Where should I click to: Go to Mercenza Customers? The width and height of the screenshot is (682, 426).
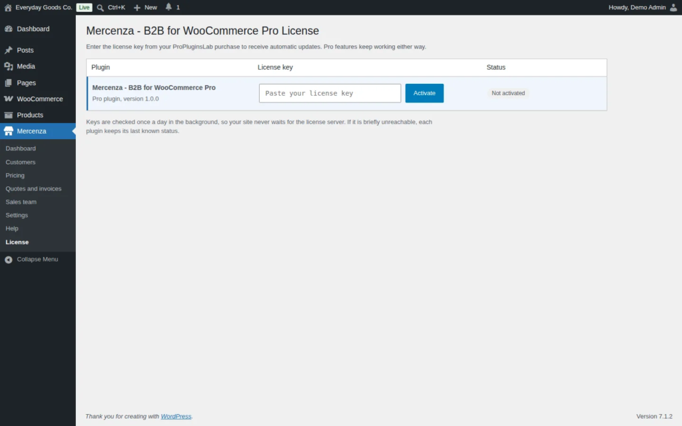point(21,162)
